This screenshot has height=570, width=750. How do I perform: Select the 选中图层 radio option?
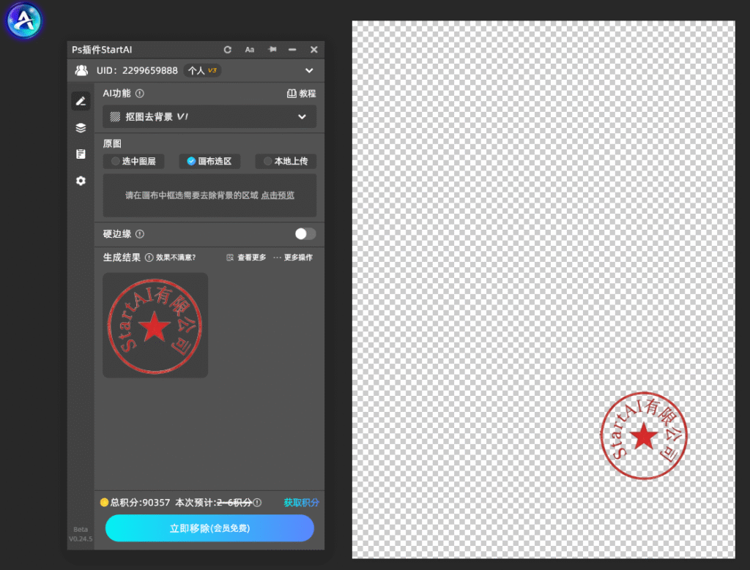pyautogui.click(x=133, y=162)
